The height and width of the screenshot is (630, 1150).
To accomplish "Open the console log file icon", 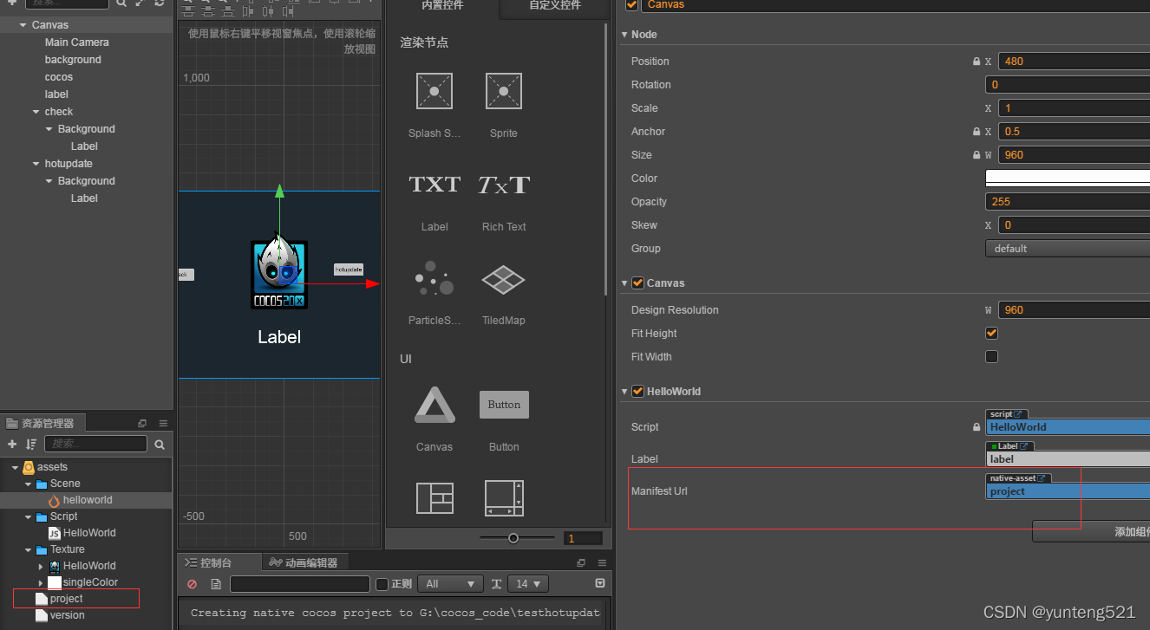I will [x=216, y=584].
